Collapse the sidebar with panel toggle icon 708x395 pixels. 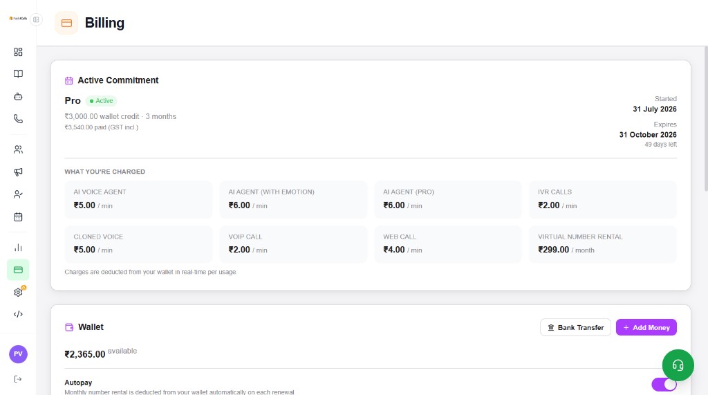tap(36, 19)
